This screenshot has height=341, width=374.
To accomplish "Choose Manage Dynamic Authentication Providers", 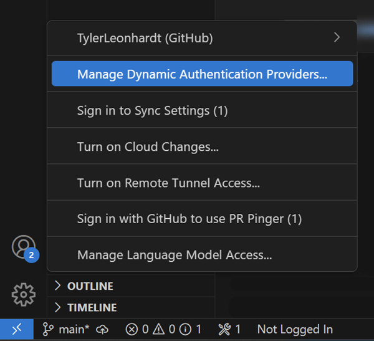I will click(202, 74).
